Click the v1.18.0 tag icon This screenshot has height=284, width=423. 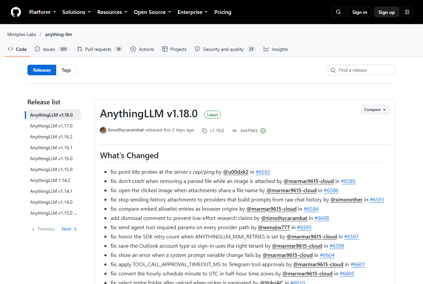(x=205, y=130)
